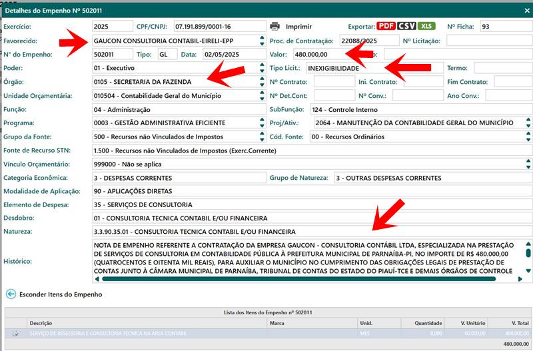
Task: Click the printer icon next to Imprimir
Action: (274, 27)
